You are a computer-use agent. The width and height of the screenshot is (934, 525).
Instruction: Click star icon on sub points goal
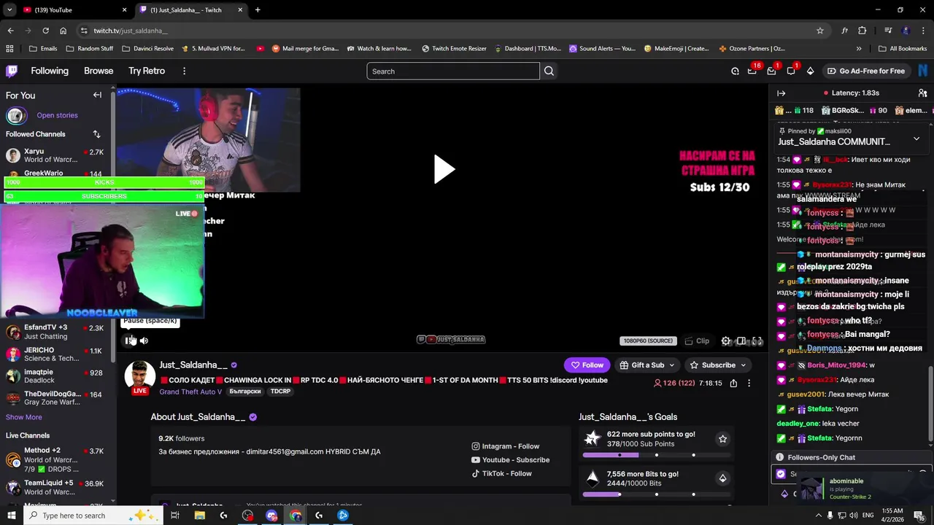pyautogui.click(x=722, y=439)
